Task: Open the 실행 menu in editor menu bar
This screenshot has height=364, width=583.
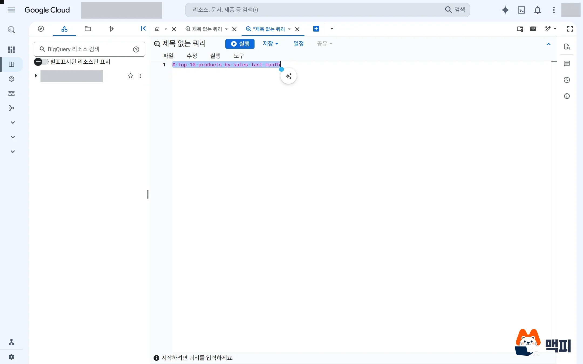Action: 215,56
